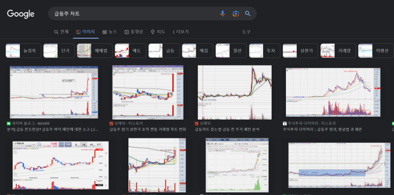394x195 pixels.
Task: Filter by 매도 chip
Action: tap(130, 51)
